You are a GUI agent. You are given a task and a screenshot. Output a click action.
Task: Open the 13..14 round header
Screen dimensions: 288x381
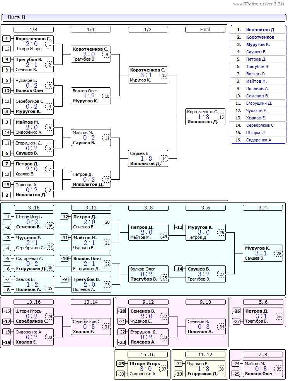click(x=91, y=302)
